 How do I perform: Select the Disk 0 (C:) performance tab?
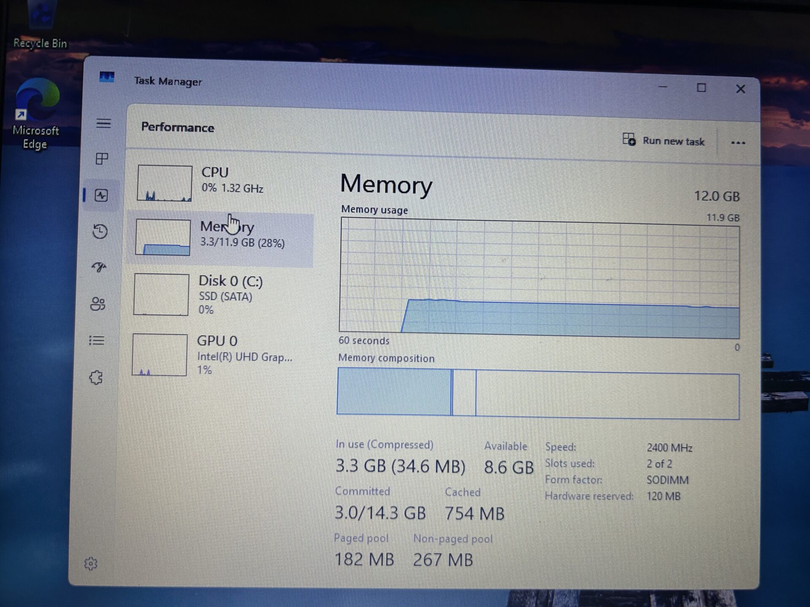click(219, 294)
